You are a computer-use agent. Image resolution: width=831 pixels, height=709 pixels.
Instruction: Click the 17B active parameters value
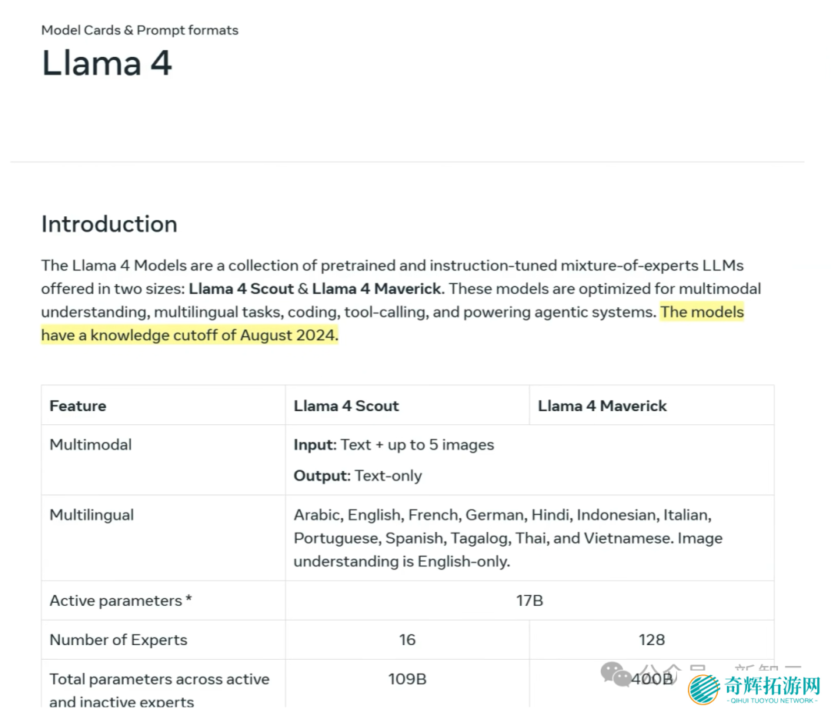click(529, 600)
